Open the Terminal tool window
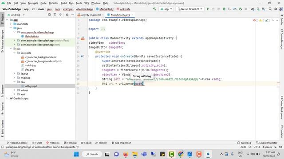Viewport: 284px width, 159px height. pos(70,143)
